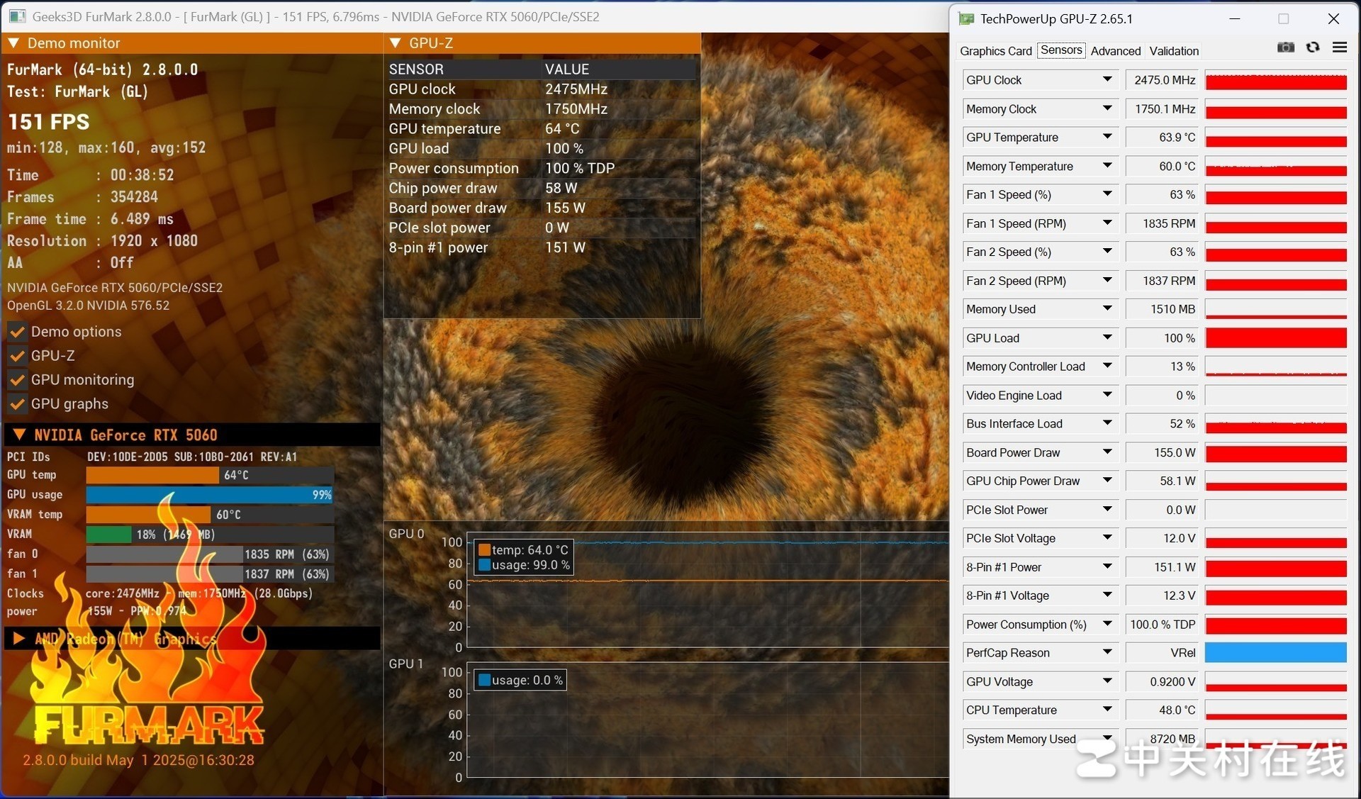Open the GPU Clock sensor dropdown
1361x799 pixels.
1107,79
